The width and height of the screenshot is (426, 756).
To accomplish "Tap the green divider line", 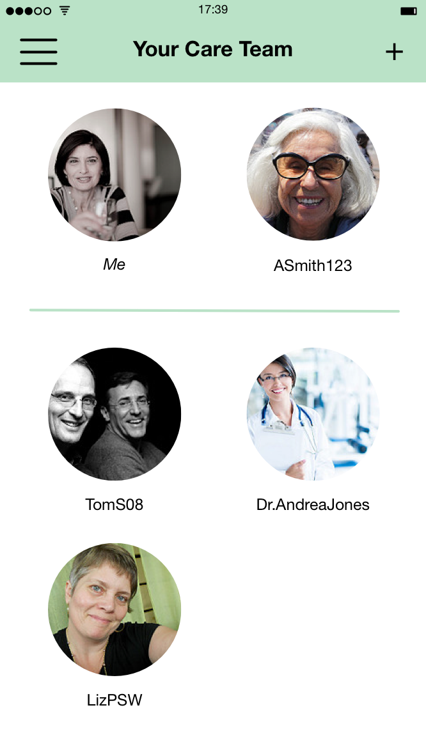I will coord(215,311).
